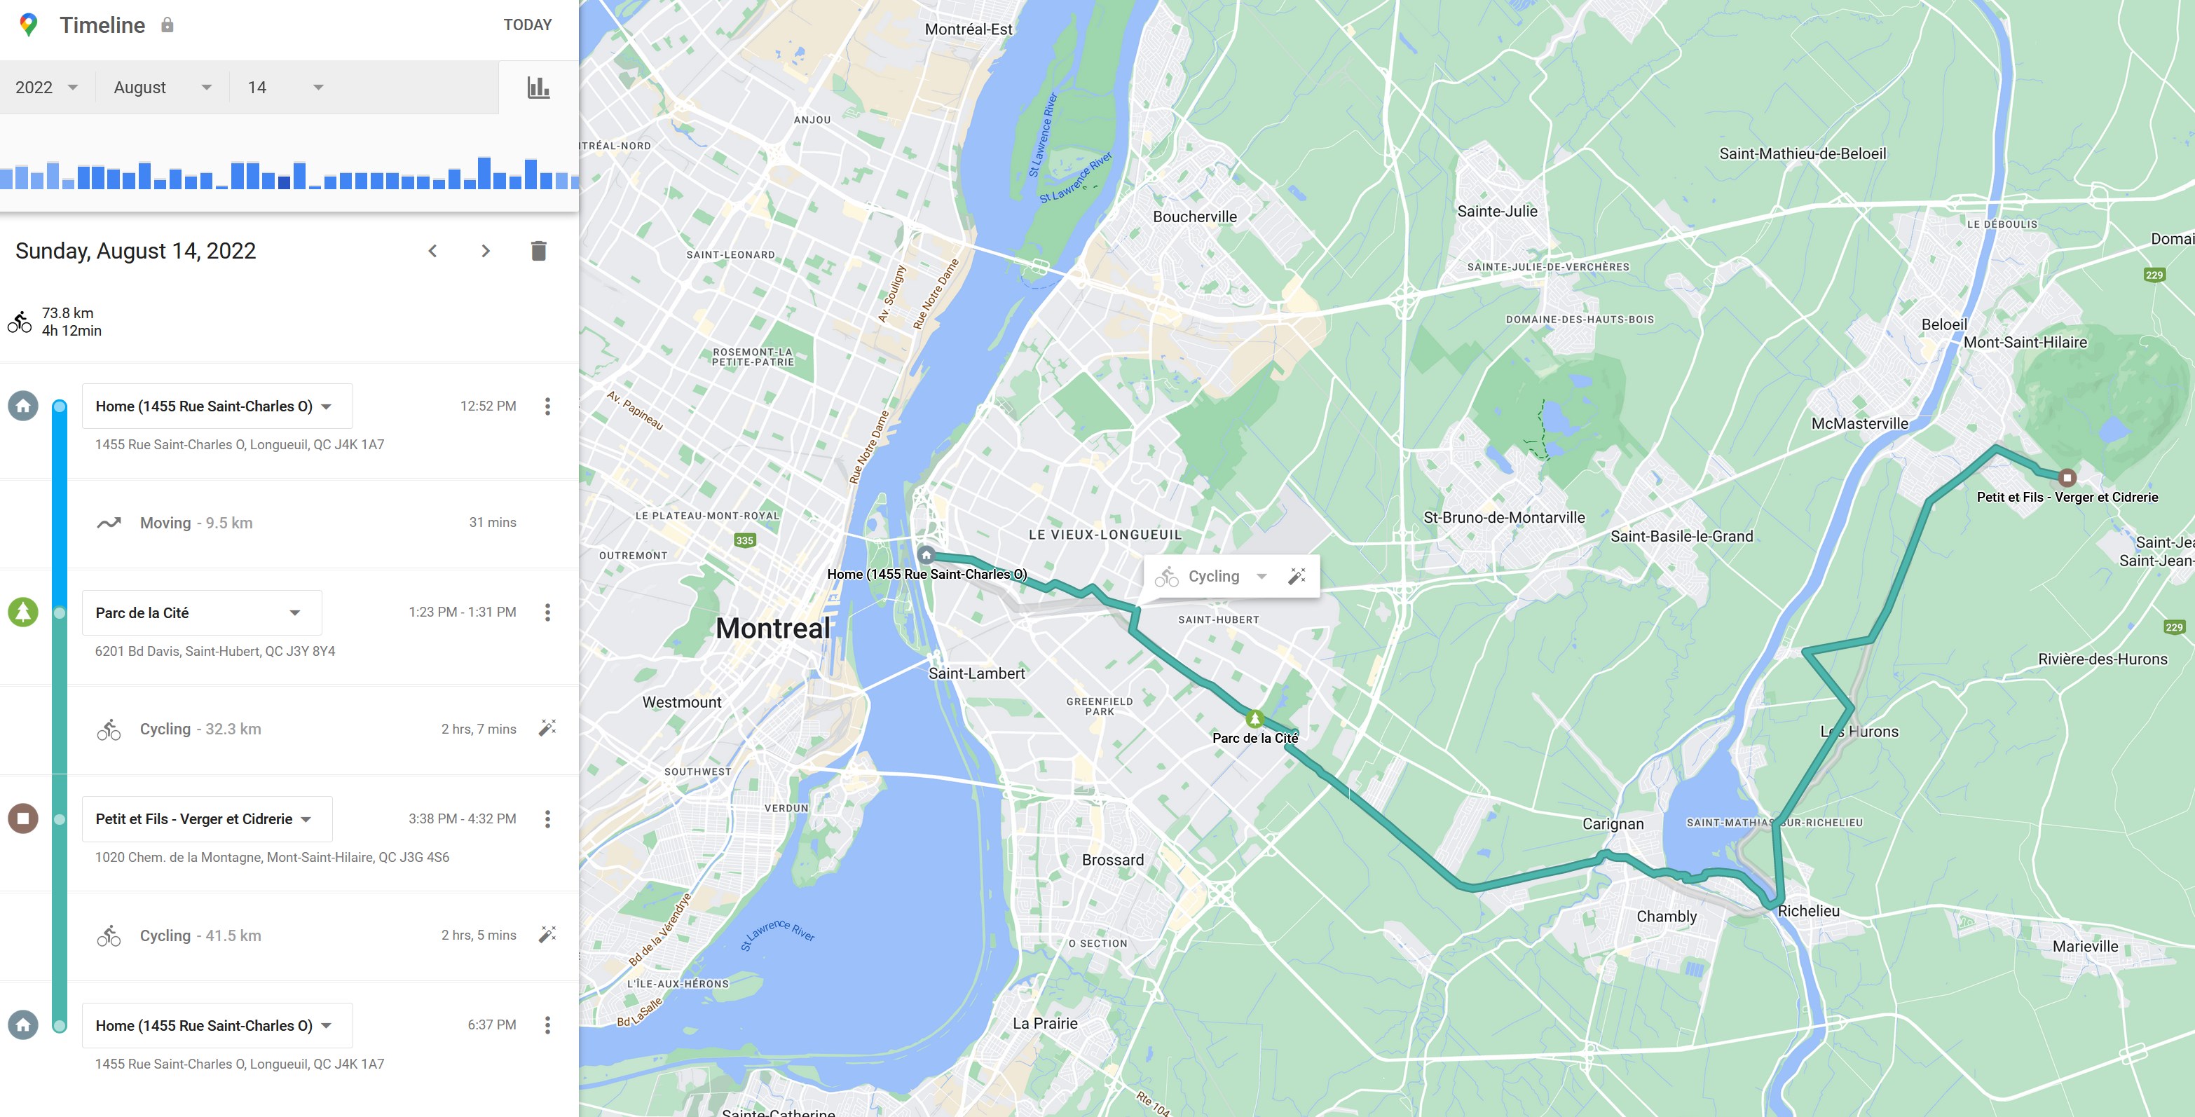Screen dimensions: 2195x1117
Task: Jump to TODAY in timeline
Action: 528,25
